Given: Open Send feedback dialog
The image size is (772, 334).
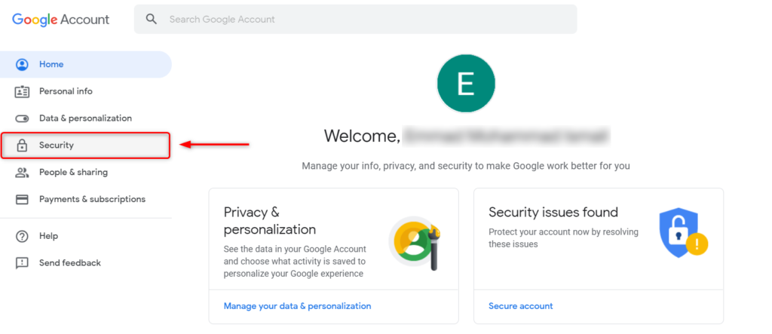Looking at the screenshot, I should [x=86, y=263].
